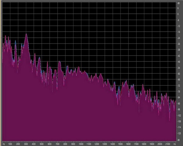Screen dimensions: 183x146
Task: Select the 10000 label on frequency ruler
Action: pos(81,144)
